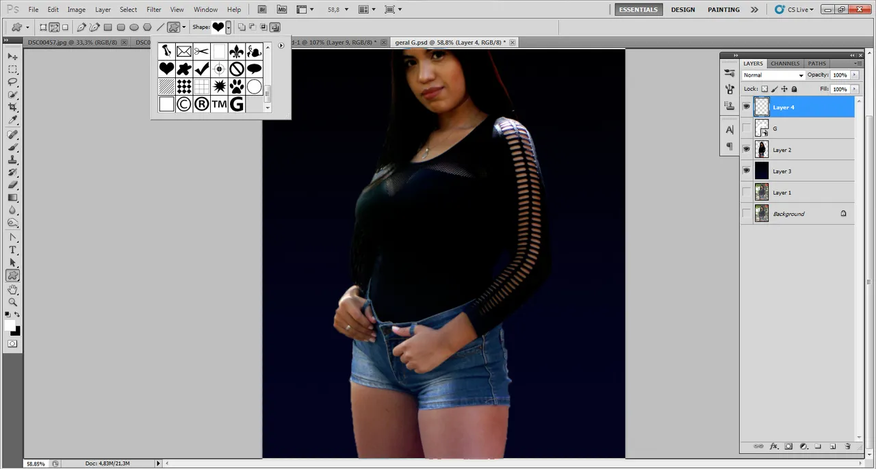Select the Zoom tool in the toolbox
Screen dimensions: 876x469
click(x=12, y=302)
